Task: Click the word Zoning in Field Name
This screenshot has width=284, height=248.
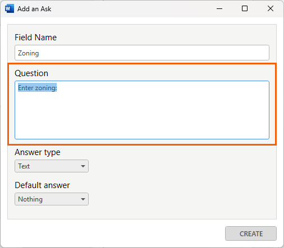Action: pyautogui.click(x=29, y=53)
